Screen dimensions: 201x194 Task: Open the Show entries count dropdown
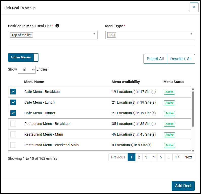27,70
